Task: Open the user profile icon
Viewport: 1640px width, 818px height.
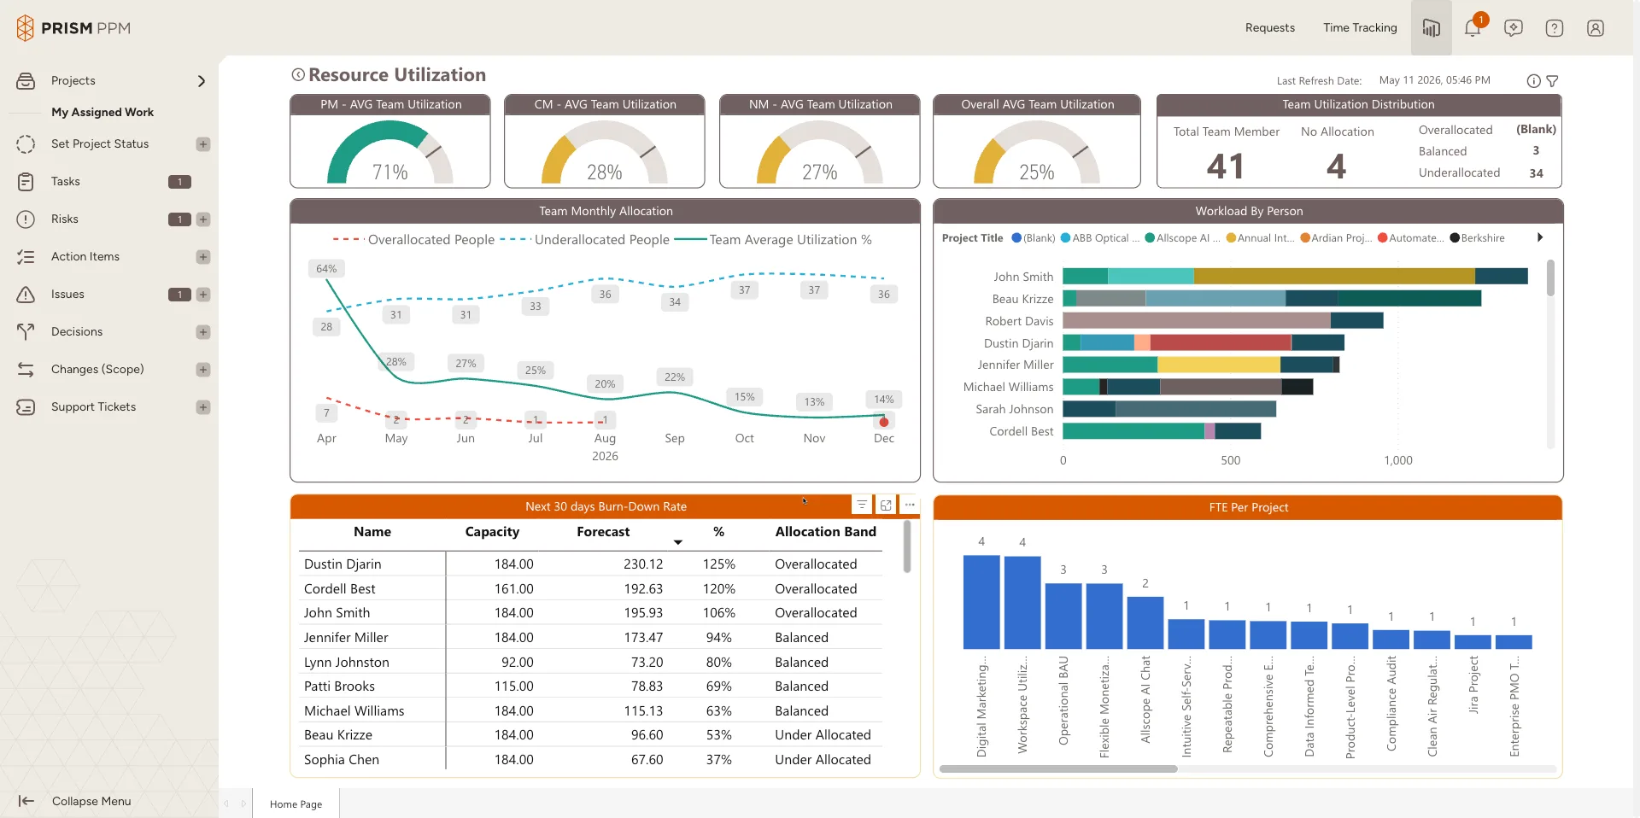Action: (x=1596, y=28)
